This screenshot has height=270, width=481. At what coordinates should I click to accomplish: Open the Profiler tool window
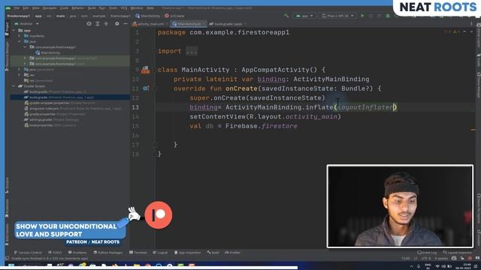pos(232,253)
